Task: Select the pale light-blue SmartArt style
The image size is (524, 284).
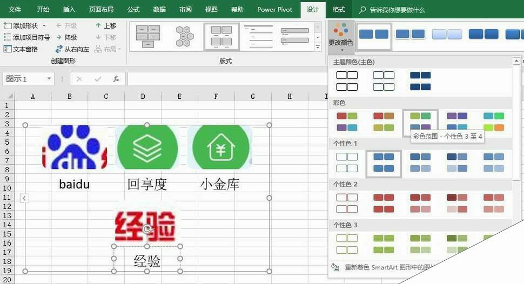Action: click(447, 35)
